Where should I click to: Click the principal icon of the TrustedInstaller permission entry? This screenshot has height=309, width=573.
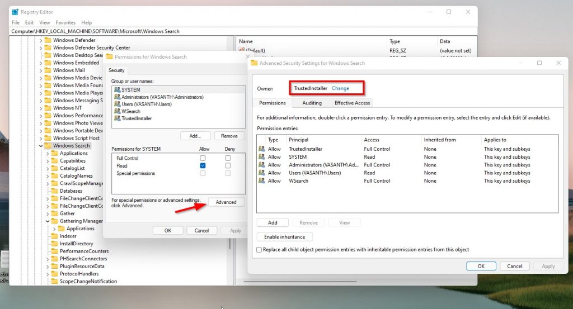coord(262,149)
